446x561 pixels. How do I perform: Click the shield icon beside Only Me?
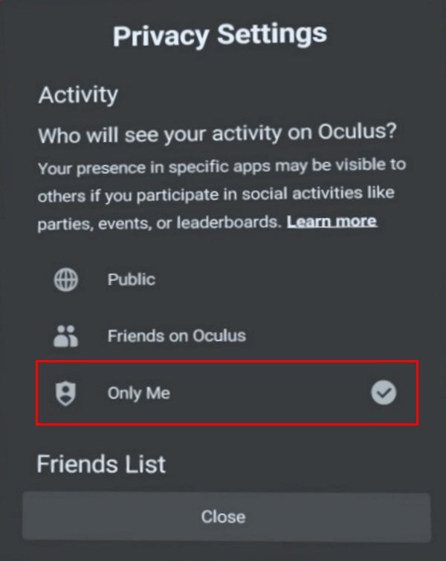pos(65,393)
